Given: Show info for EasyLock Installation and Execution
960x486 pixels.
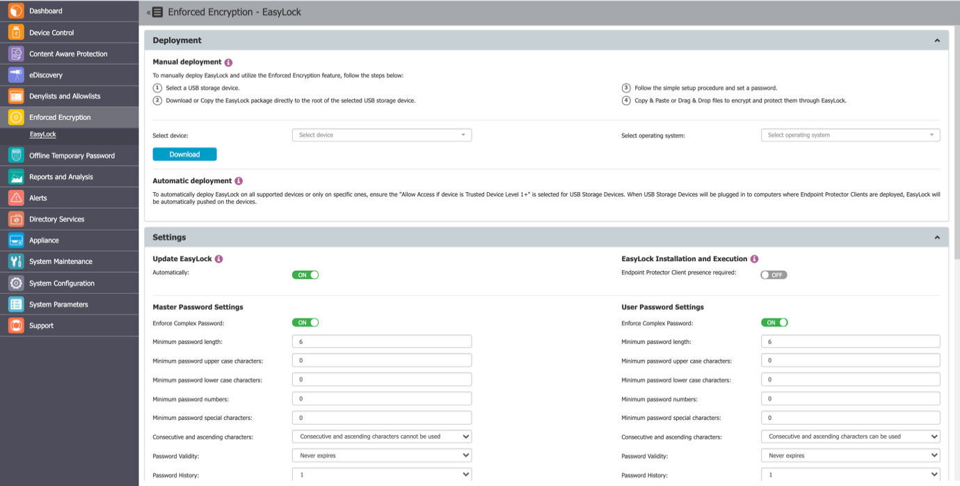Looking at the screenshot, I should pos(754,259).
